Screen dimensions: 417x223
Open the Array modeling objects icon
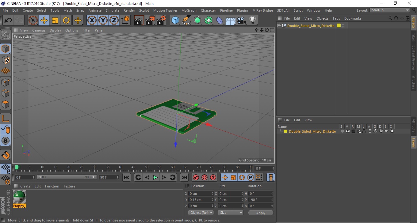click(208, 21)
